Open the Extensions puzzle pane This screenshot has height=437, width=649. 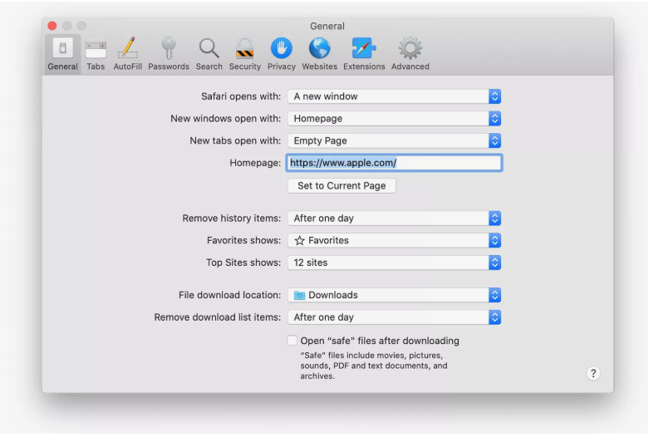[364, 54]
